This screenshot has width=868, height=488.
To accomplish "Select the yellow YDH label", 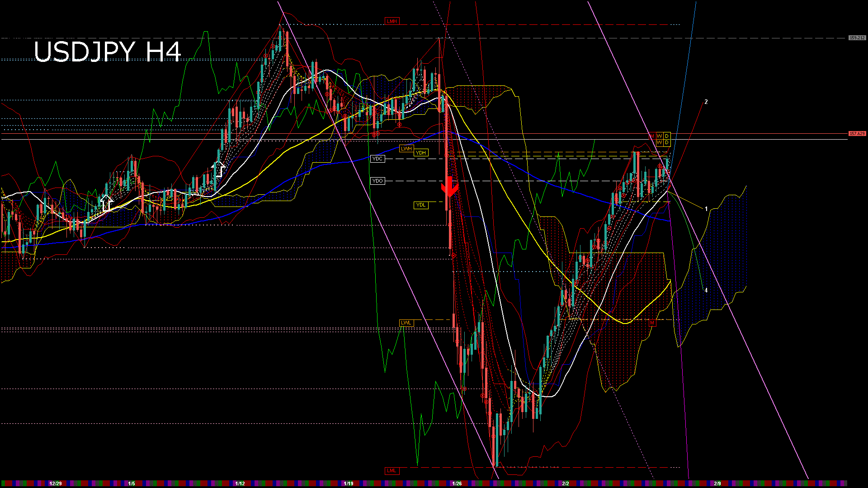I will (421, 153).
